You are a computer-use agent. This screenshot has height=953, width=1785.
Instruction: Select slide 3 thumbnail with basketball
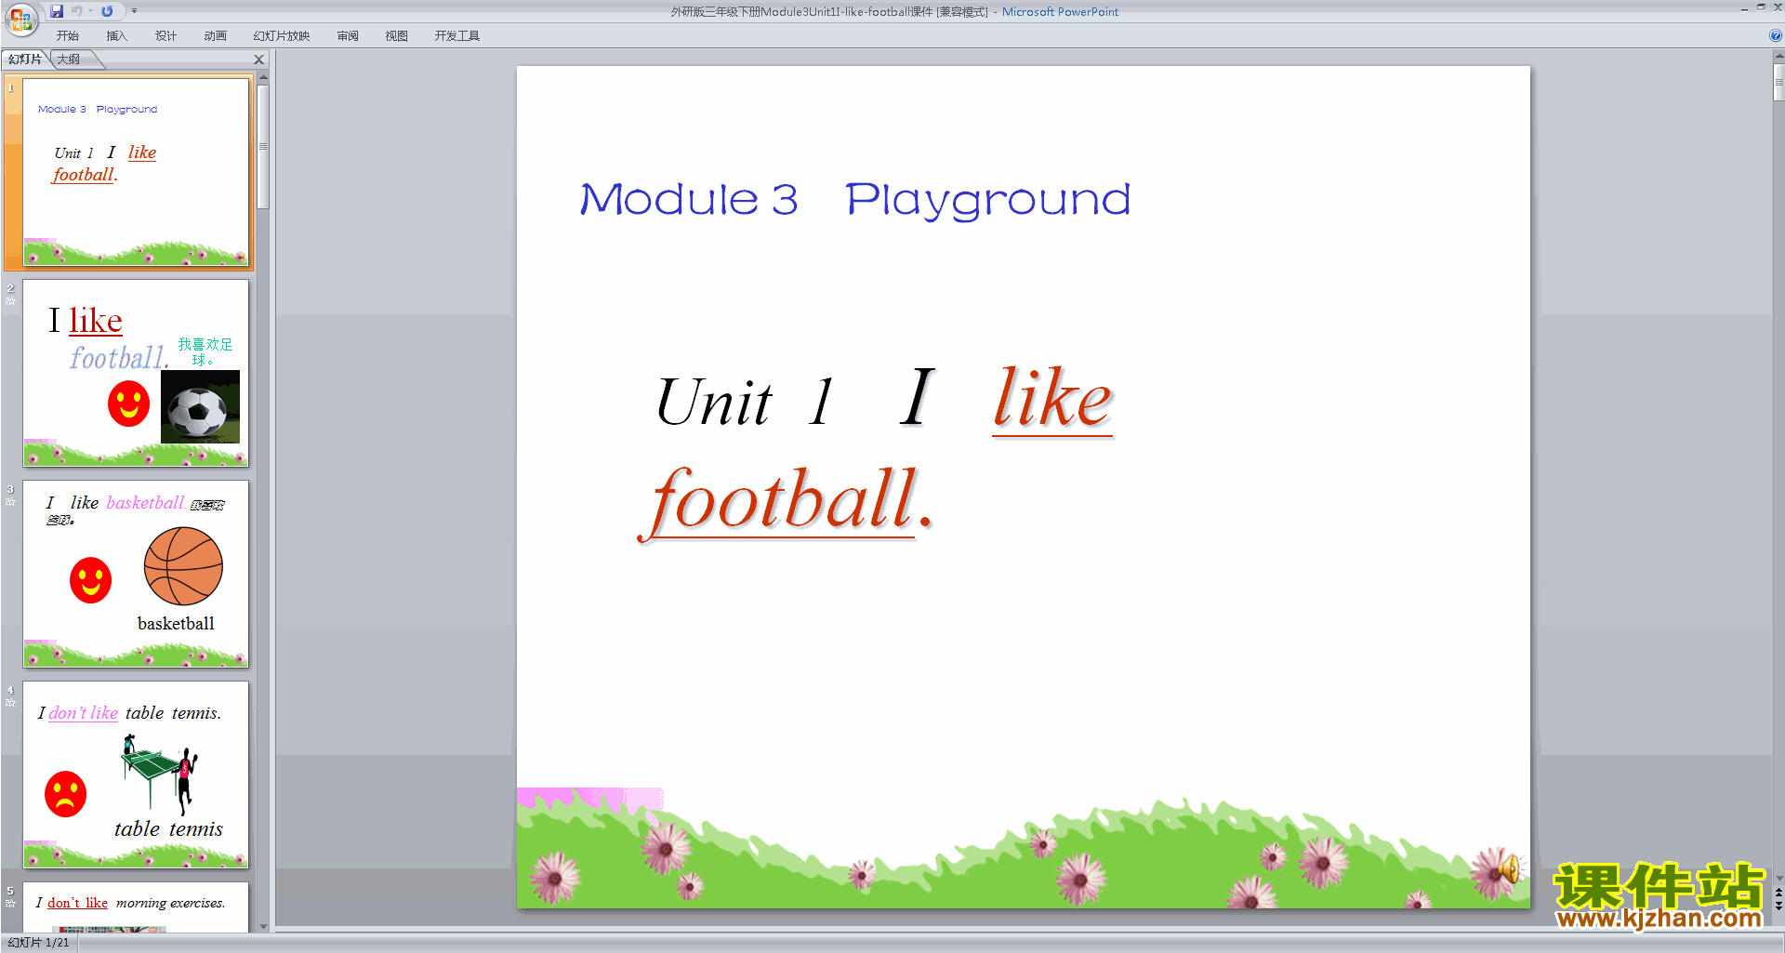(136, 574)
